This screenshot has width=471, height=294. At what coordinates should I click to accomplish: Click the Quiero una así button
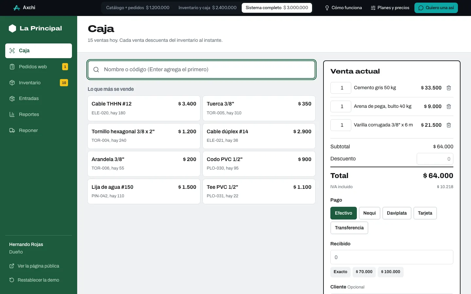tap(436, 8)
